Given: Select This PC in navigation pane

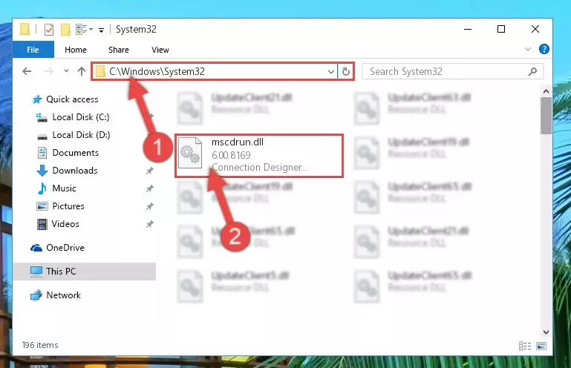Looking at the screenshot, I should (84, 272).
